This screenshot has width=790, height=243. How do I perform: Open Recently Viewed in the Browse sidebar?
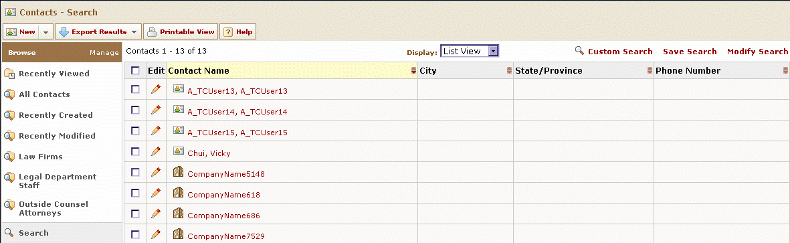click(x=54, y=74)
